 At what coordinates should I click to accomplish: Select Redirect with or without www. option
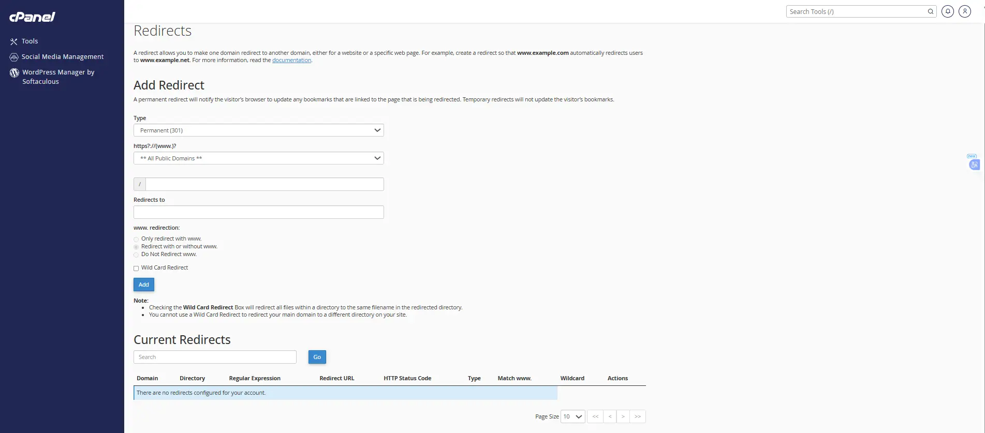(136, 247)
